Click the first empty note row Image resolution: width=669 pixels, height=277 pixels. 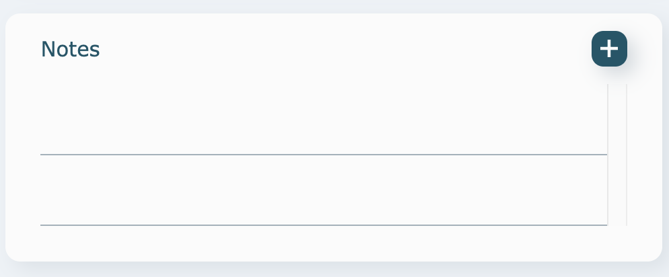[323, 120]
